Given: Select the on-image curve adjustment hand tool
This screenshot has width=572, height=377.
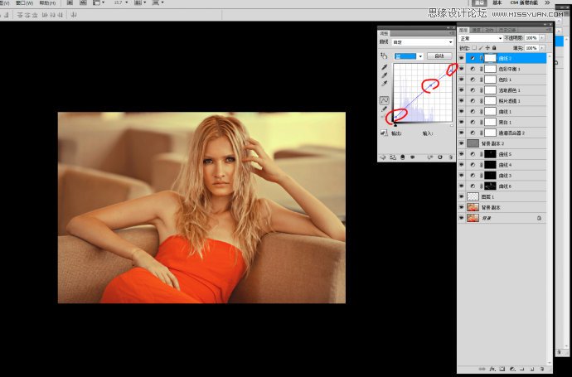Looking at the screenshot, I should click(x=384, y=56).
